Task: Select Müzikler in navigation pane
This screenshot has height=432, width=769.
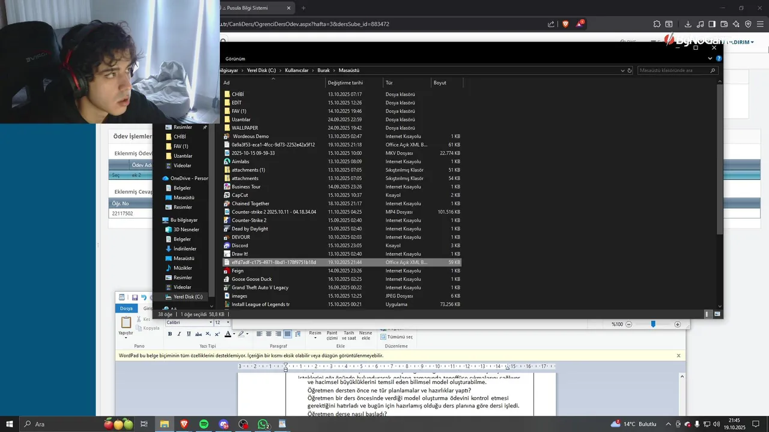Action: [183, 268]
